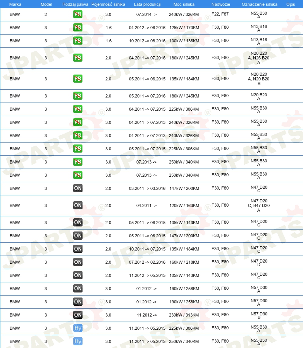This screenshot has height=348, width=303.
Task: Click the power cell 125kW / 170KM
Action: pyautogui.click(x=184, y=28)
